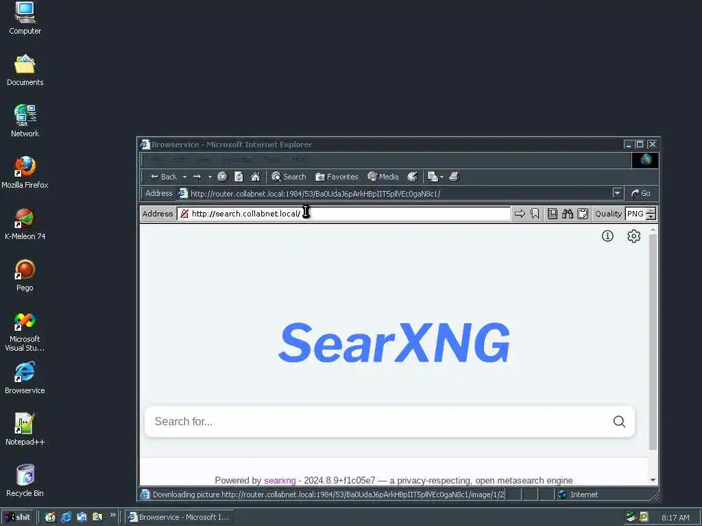Select the Recycle Bin desktop icon
This screenshot has width=702, height=526.
tap(25, 481)
